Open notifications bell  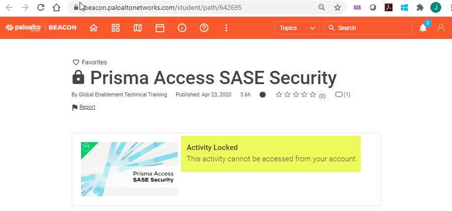(423, 28)
